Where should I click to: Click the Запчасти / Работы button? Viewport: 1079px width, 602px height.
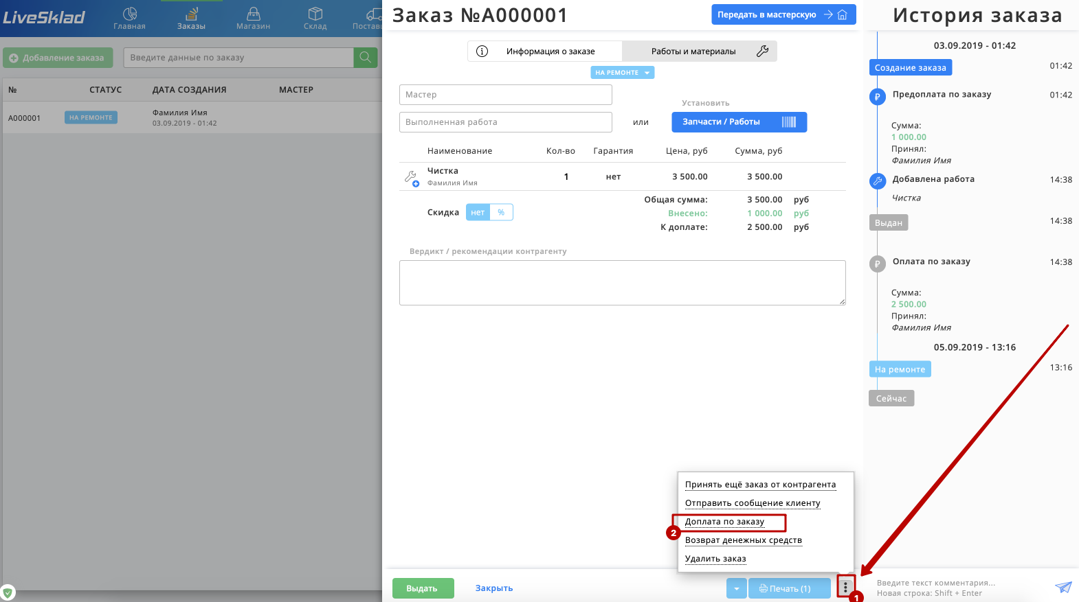click(x=739, y=122)
